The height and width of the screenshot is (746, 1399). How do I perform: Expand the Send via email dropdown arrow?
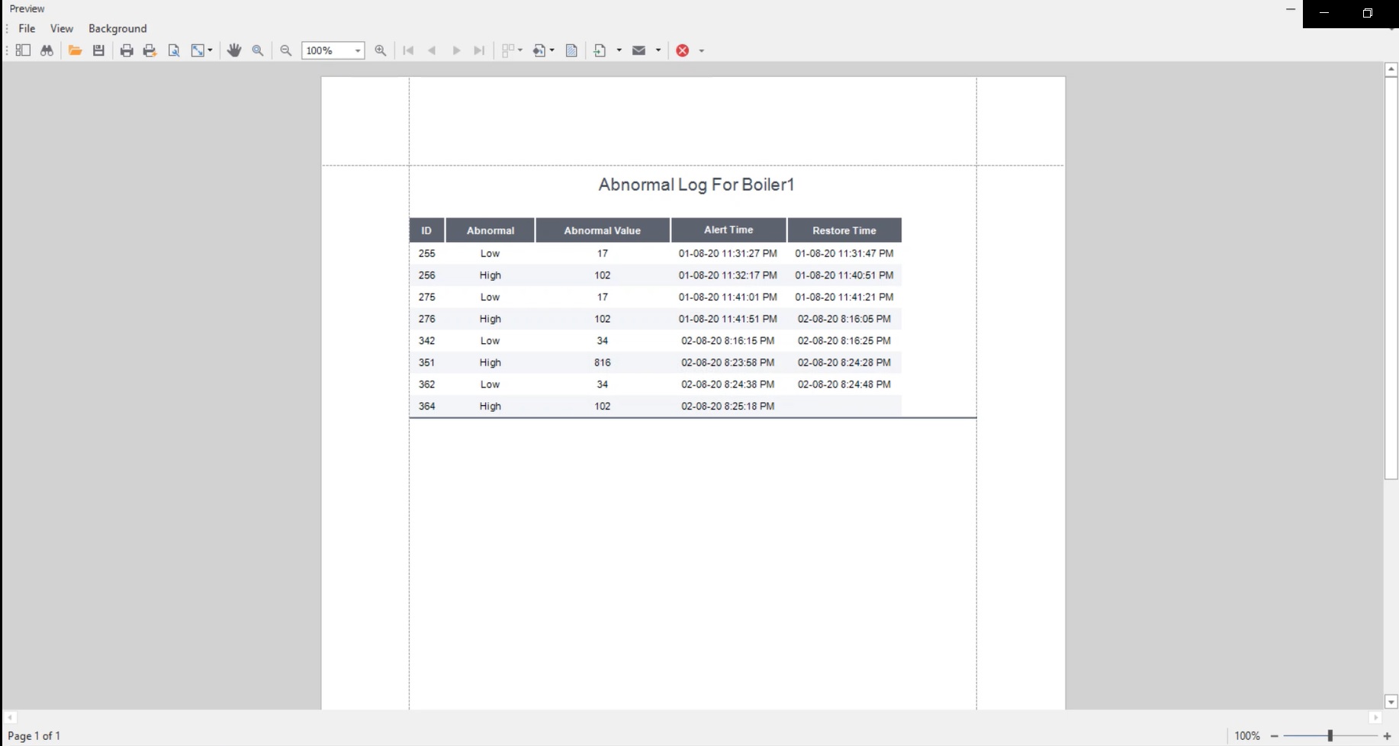658,50
